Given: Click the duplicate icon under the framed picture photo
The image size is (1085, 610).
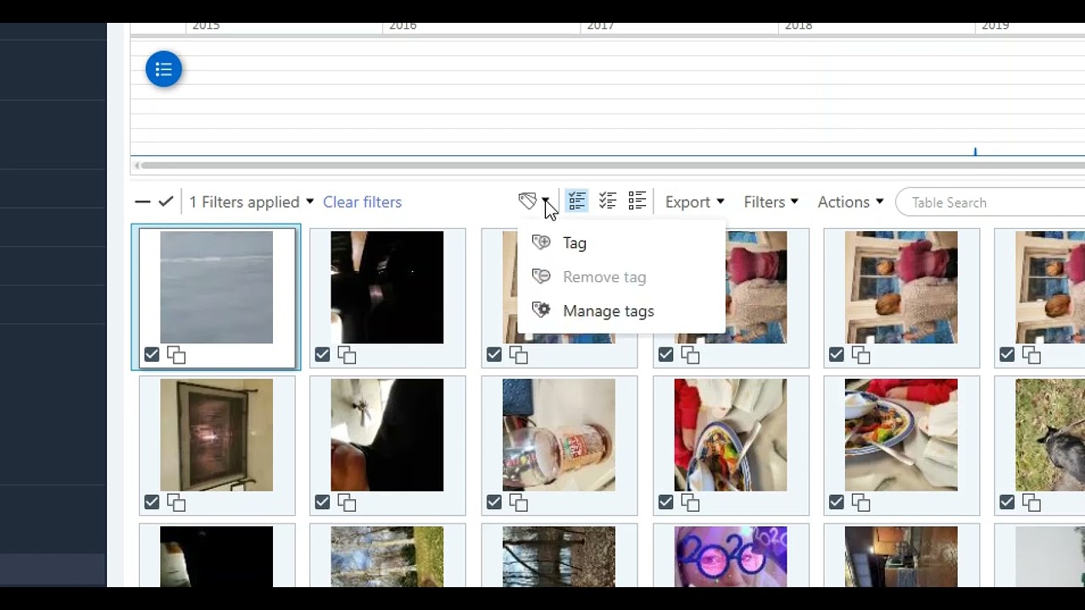Looking at the screenshot, I should tap(176, 502).
